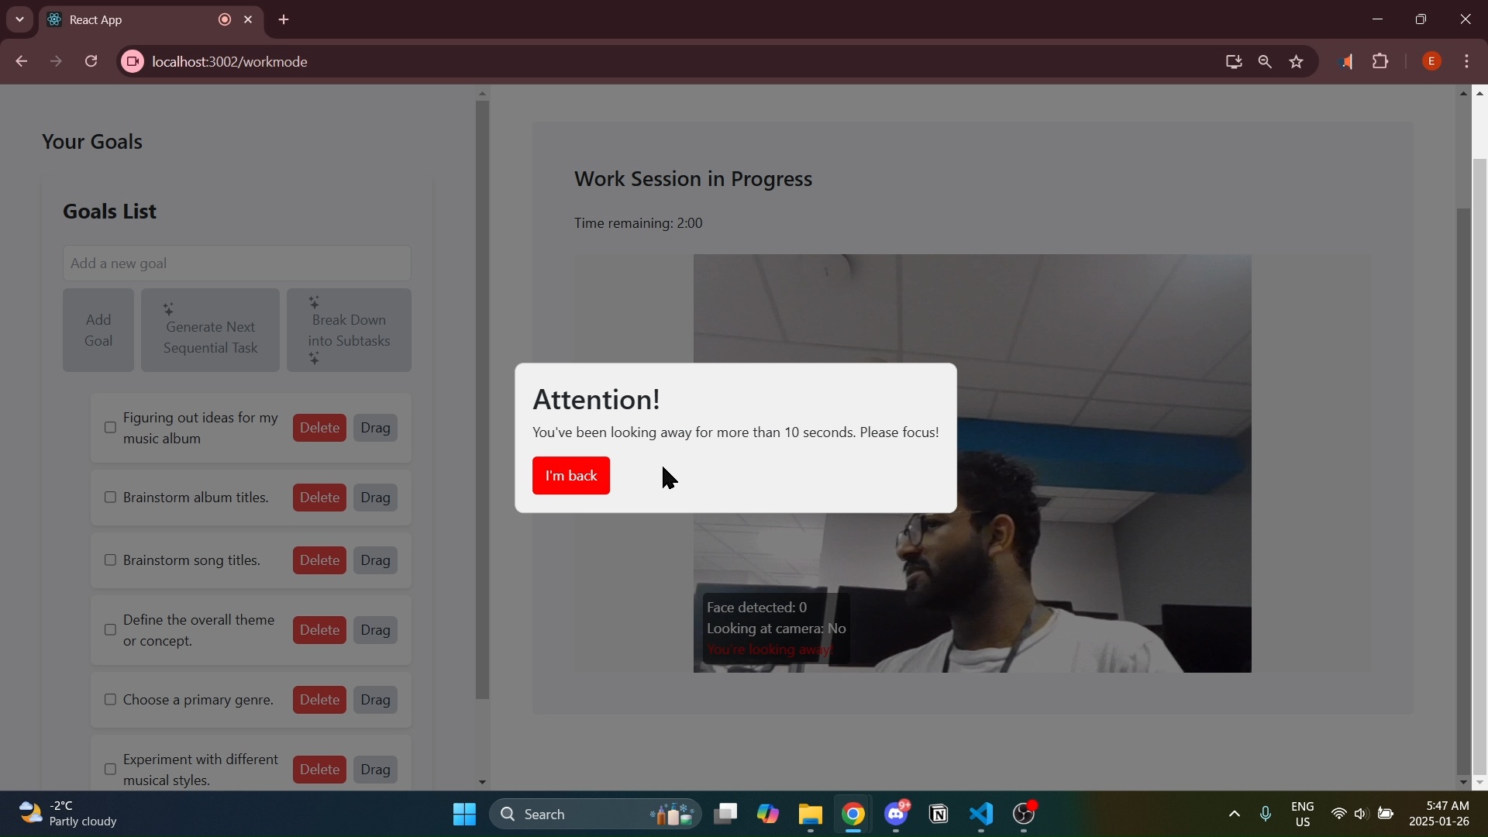
Task: Delete the Define the overall theme goal
Action: point(319,630)
